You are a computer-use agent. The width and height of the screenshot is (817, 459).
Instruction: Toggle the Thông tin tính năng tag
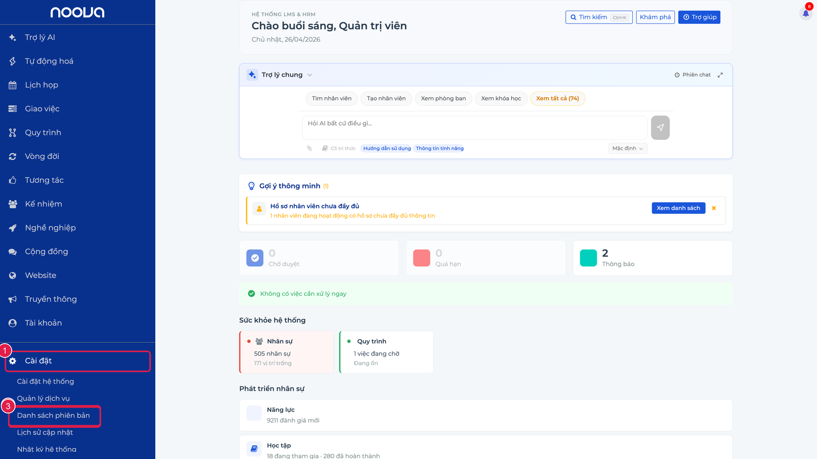[440, 148]
